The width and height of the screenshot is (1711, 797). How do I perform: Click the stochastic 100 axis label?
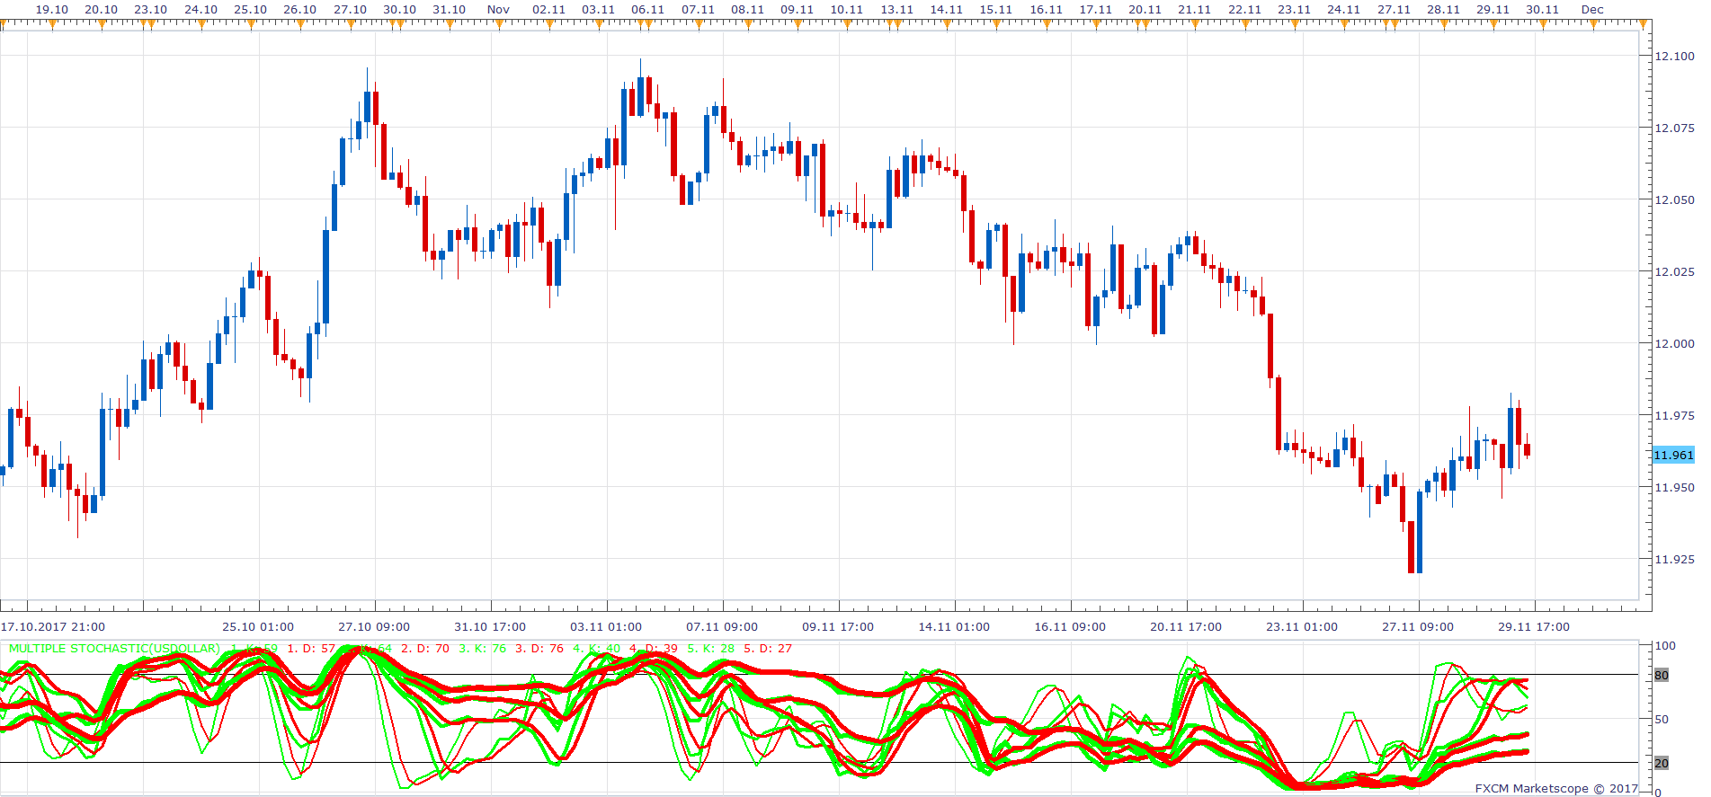click(1665, 645)
